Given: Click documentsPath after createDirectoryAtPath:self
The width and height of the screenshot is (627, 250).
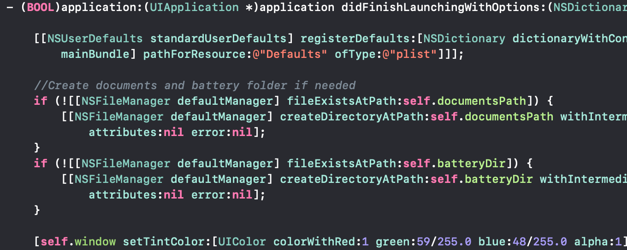Looking at the screenshot, I should [509, 117].
